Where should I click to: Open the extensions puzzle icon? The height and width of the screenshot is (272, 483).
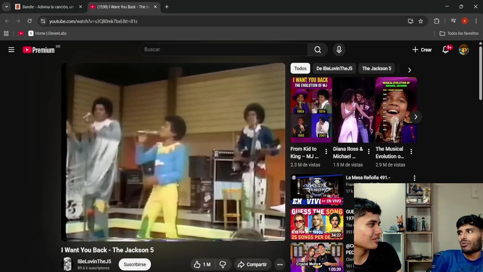[x=437, y=21]
